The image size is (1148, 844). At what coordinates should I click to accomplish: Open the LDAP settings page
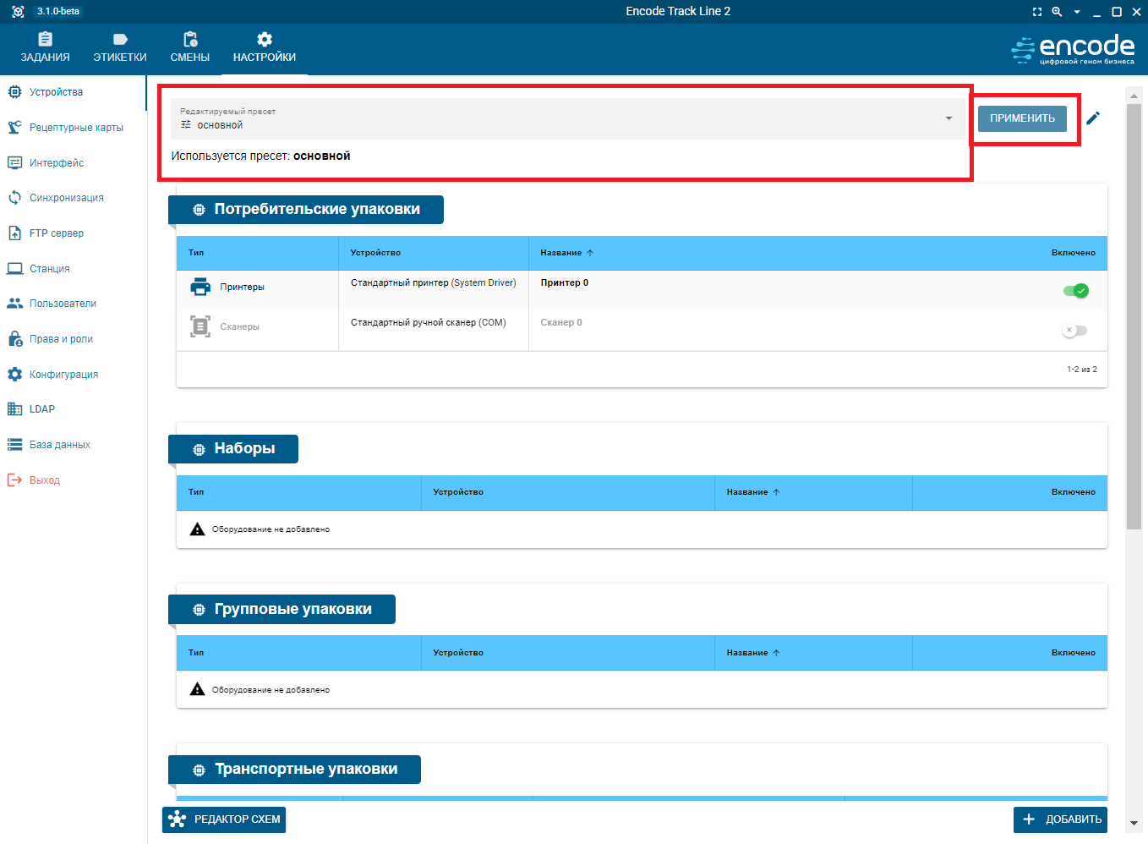(41, 409)
